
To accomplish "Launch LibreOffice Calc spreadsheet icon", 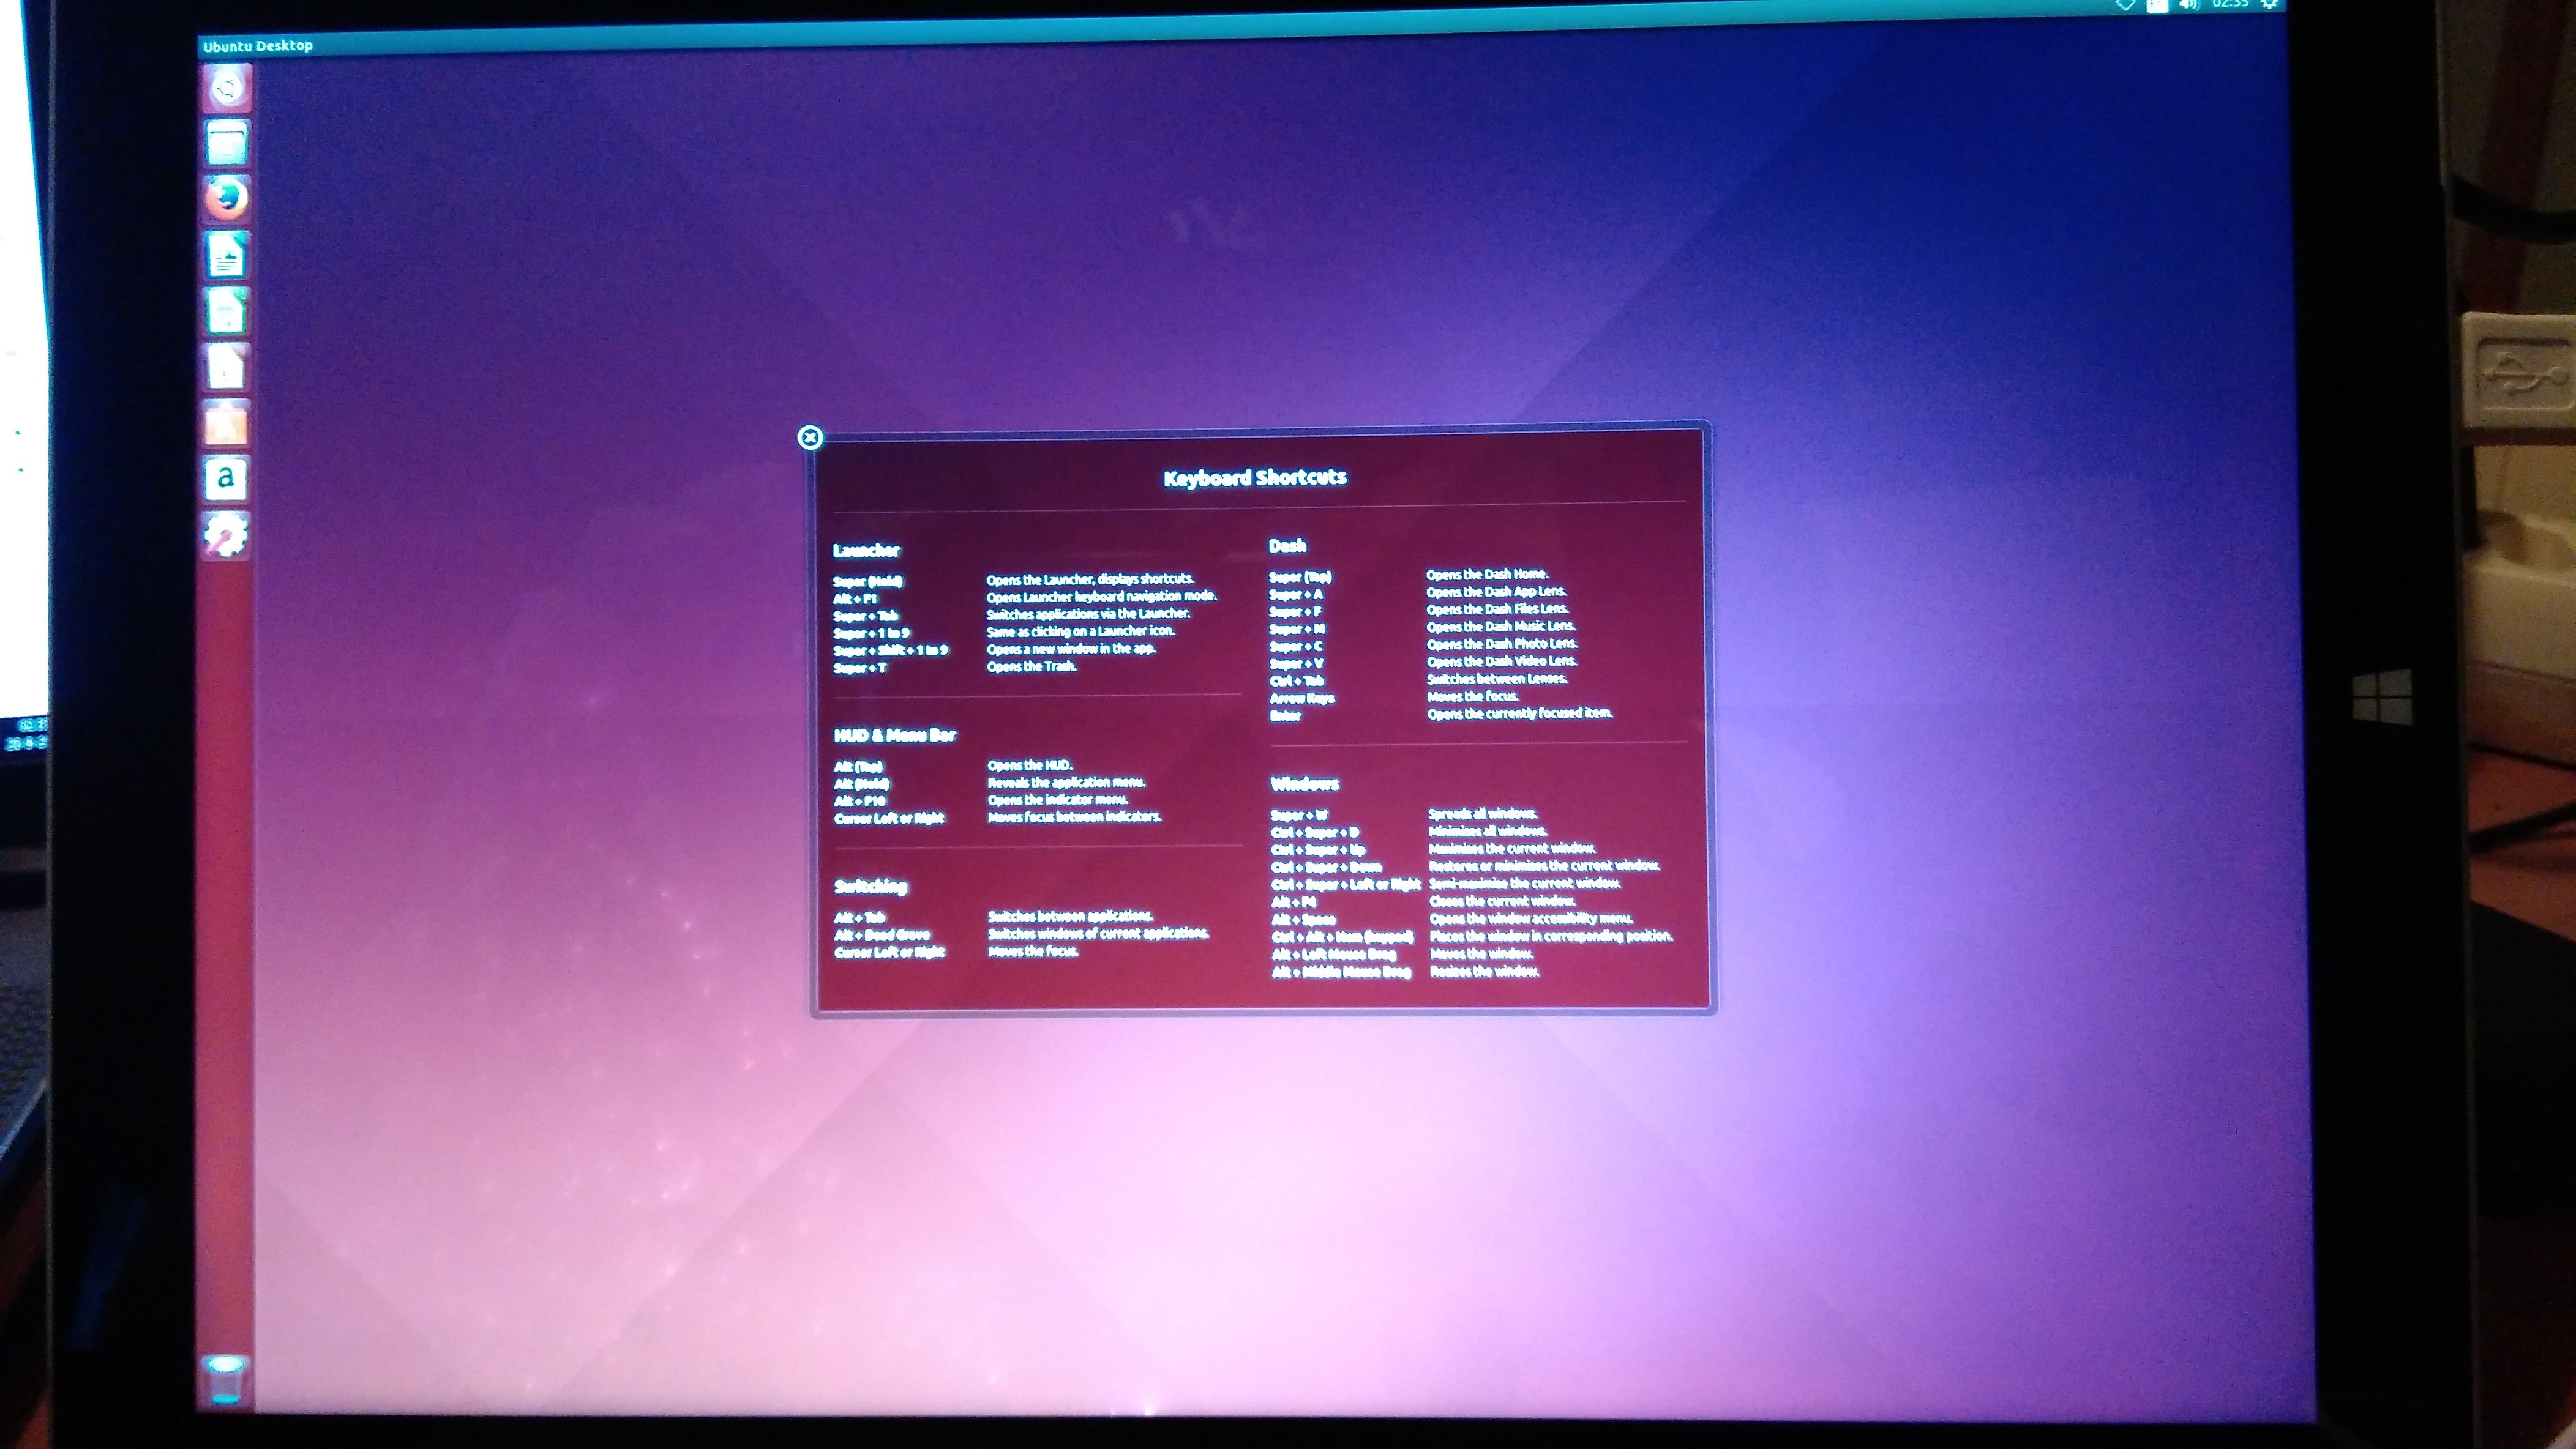I will point(227,312).
